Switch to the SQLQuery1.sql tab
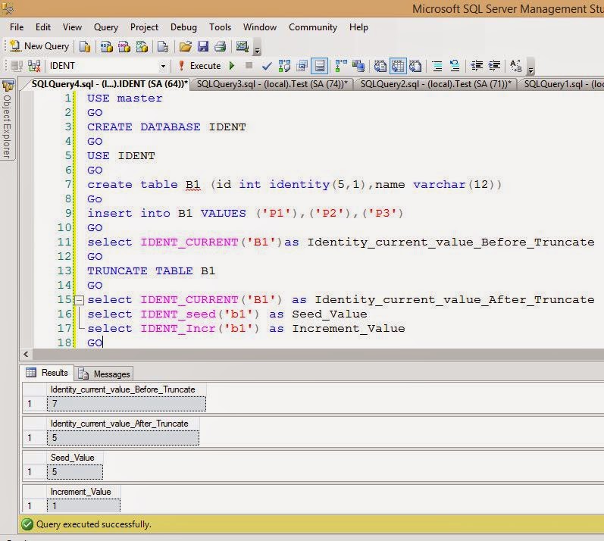 pyautogui.click(x=562, y=84)
